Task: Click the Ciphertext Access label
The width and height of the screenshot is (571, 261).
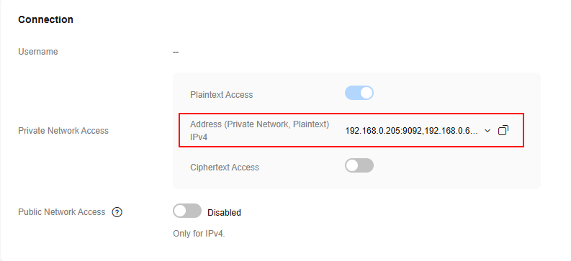Action: pos(225,168)
